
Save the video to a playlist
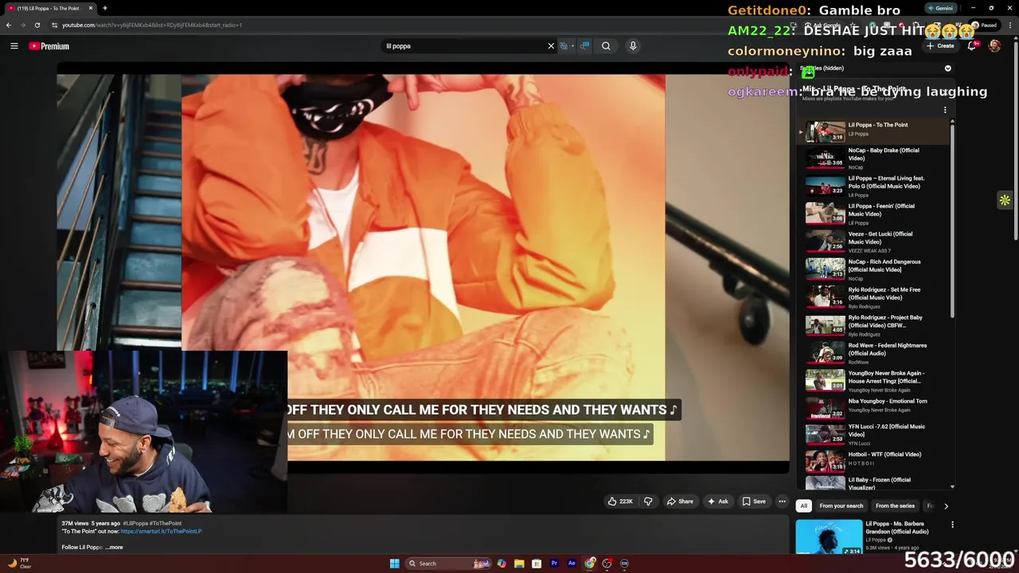(x=754, y=501)
